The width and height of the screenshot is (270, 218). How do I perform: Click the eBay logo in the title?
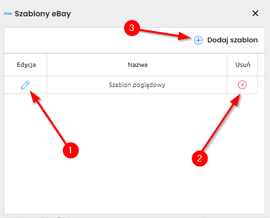[x=8, y=14]
